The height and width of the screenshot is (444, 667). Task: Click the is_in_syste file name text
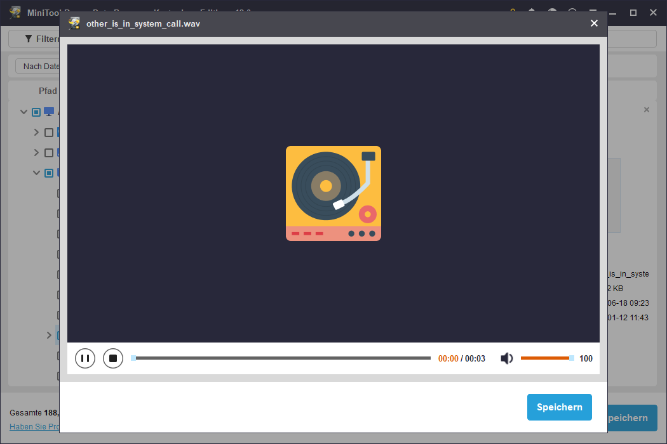click(x=628, y=274)
